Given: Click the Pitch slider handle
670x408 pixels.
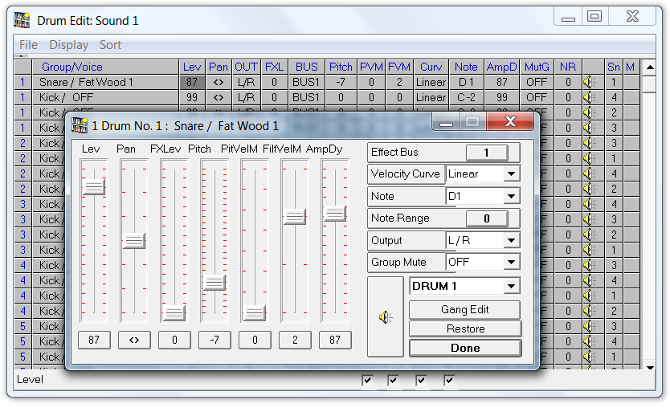Looking at the screenshot, I should tap(214, 283).
